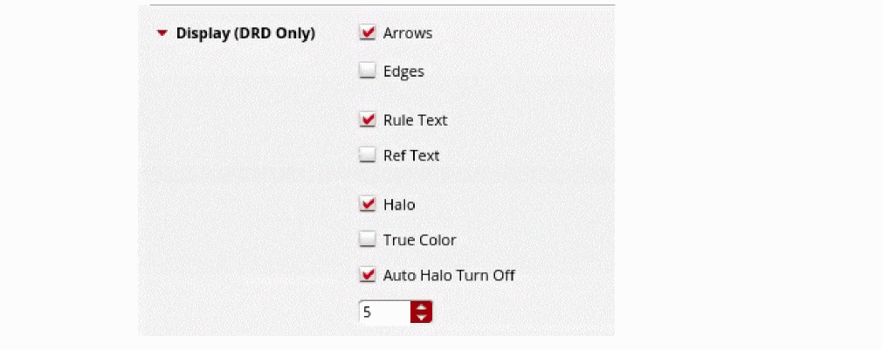
Task: Uncheck the Arrows checkbox
Action: (368, 33)
